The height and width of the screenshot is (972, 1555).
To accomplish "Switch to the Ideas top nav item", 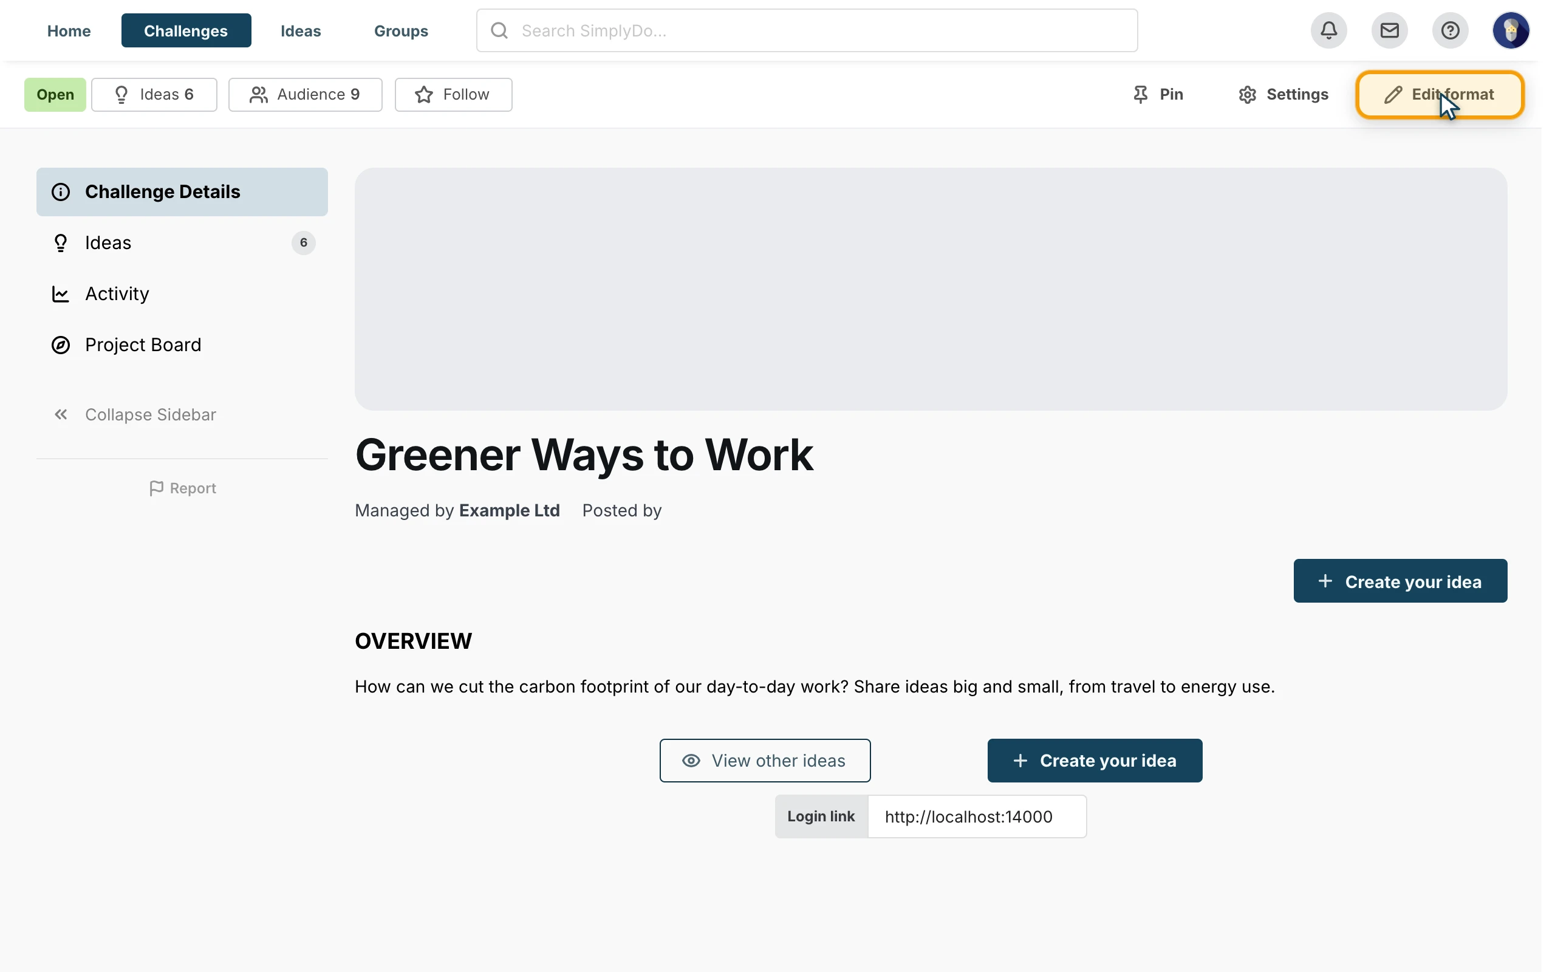I will (301, 30).
